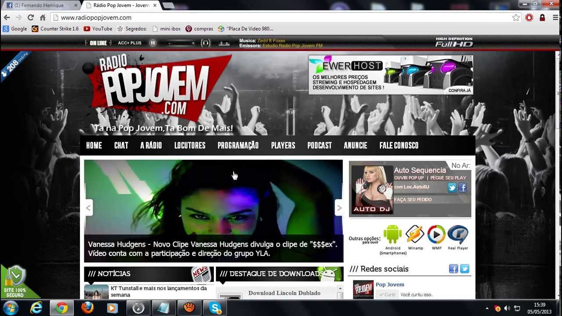Reload the current page
Image resolution: width=562 pixels, height=316 pixels.
coord(30,18)
